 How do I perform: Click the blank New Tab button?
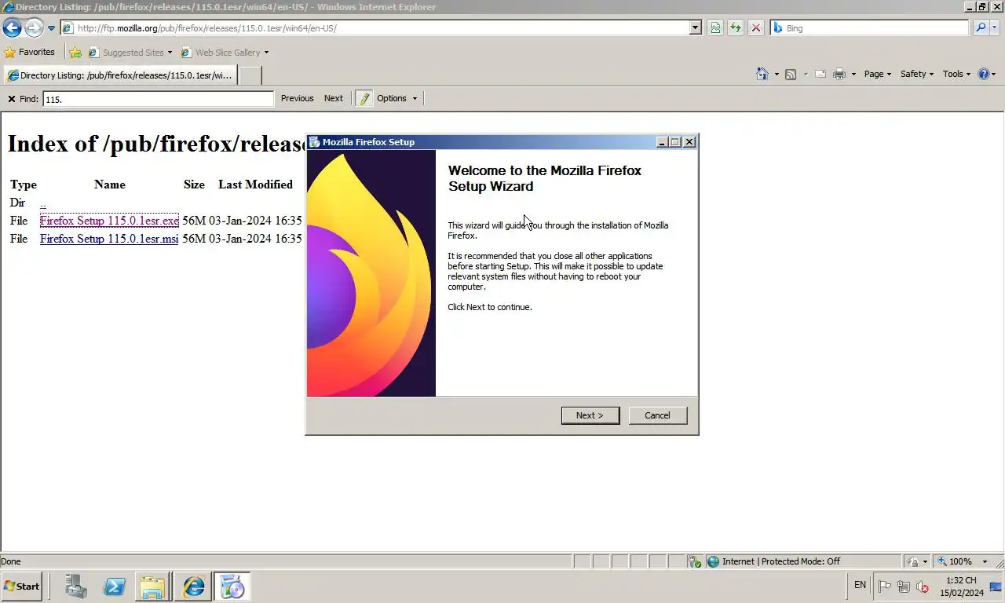click(x=250, y=75)
